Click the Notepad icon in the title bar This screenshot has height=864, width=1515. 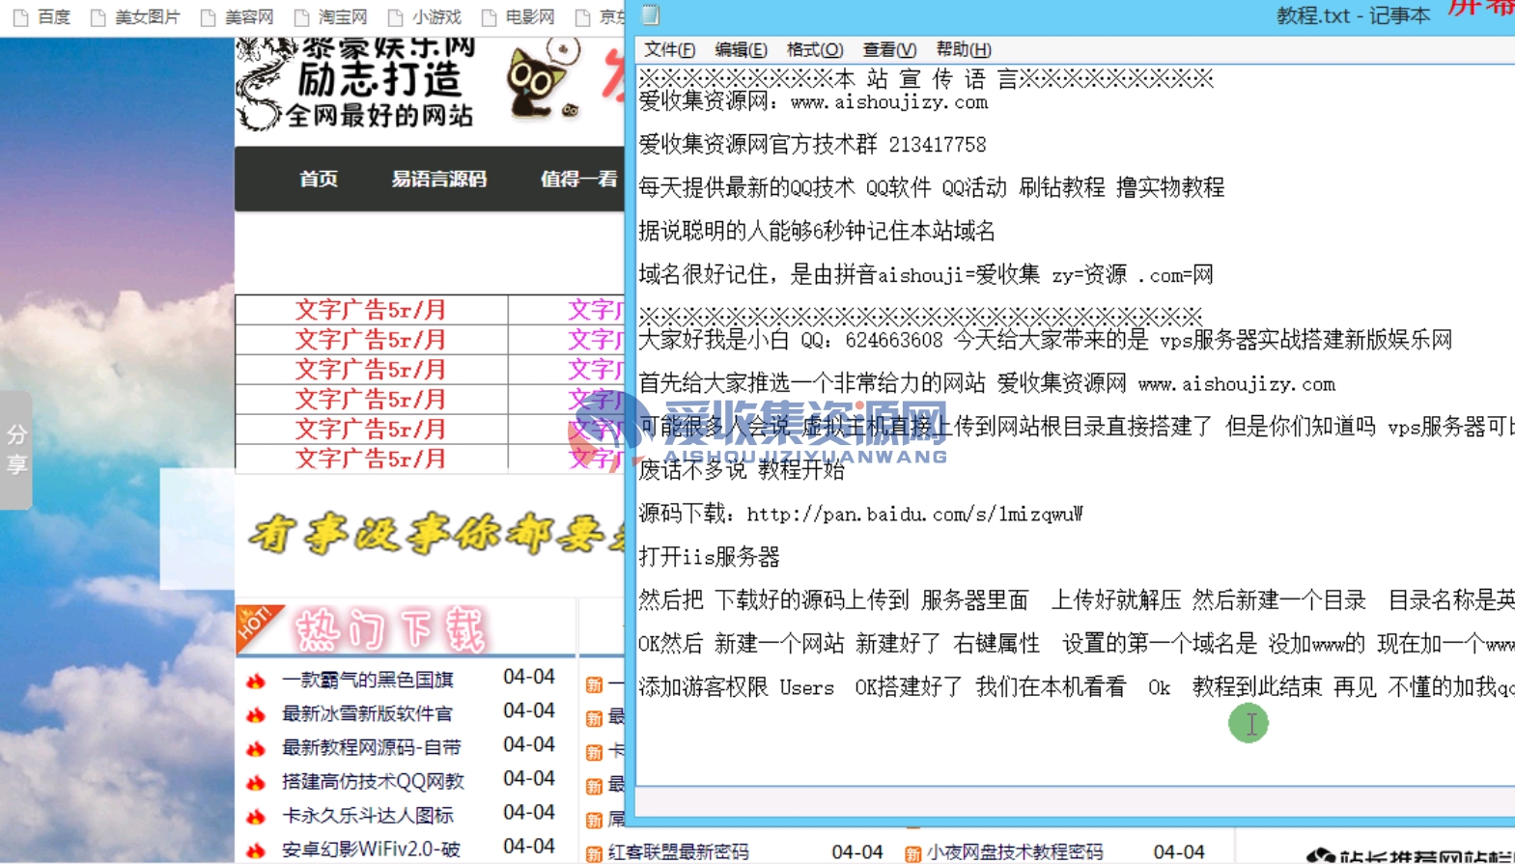click(x=651, y=14)
